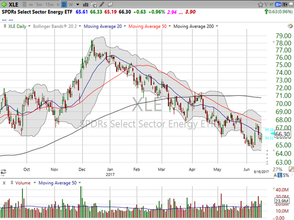The image size is (294, 220).
Task: Expand the Bollinger Bands 20 2 dropdown arrow
Action: (80, 26)
